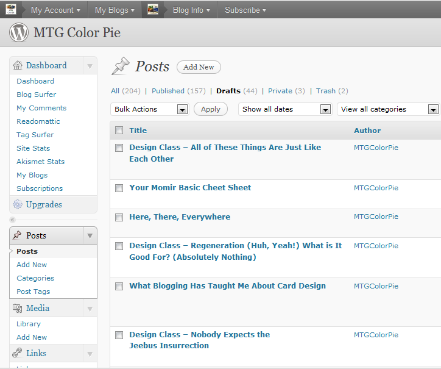The height and width of the screenshot is (369, 441).
Task: Switch to the Published posts filter
Action: 168,91
